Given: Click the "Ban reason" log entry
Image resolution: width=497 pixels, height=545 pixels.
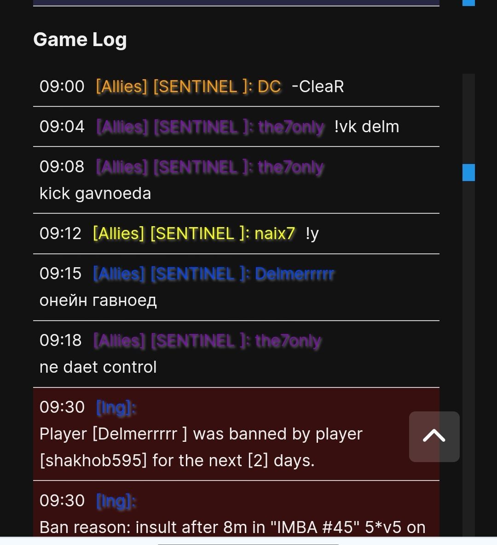Looking at the screenshot, I should pyautogui.click(x=232, y=527).
